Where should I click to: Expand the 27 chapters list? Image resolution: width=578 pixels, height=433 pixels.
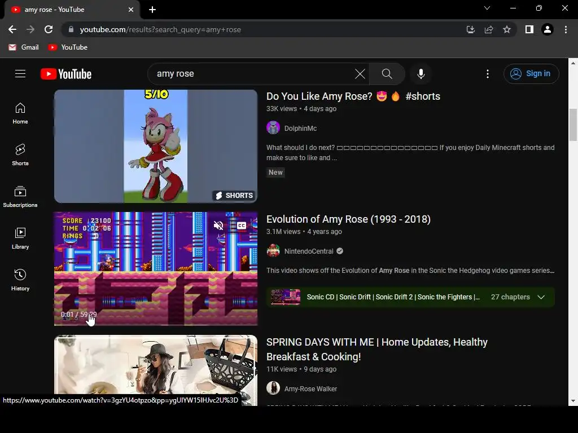[x=541, y=297]
